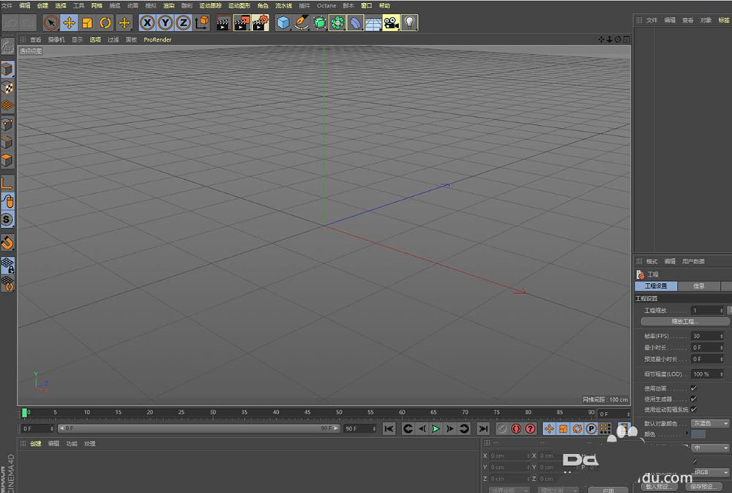Activate the Move tool in top toolbar

(69, 23)
